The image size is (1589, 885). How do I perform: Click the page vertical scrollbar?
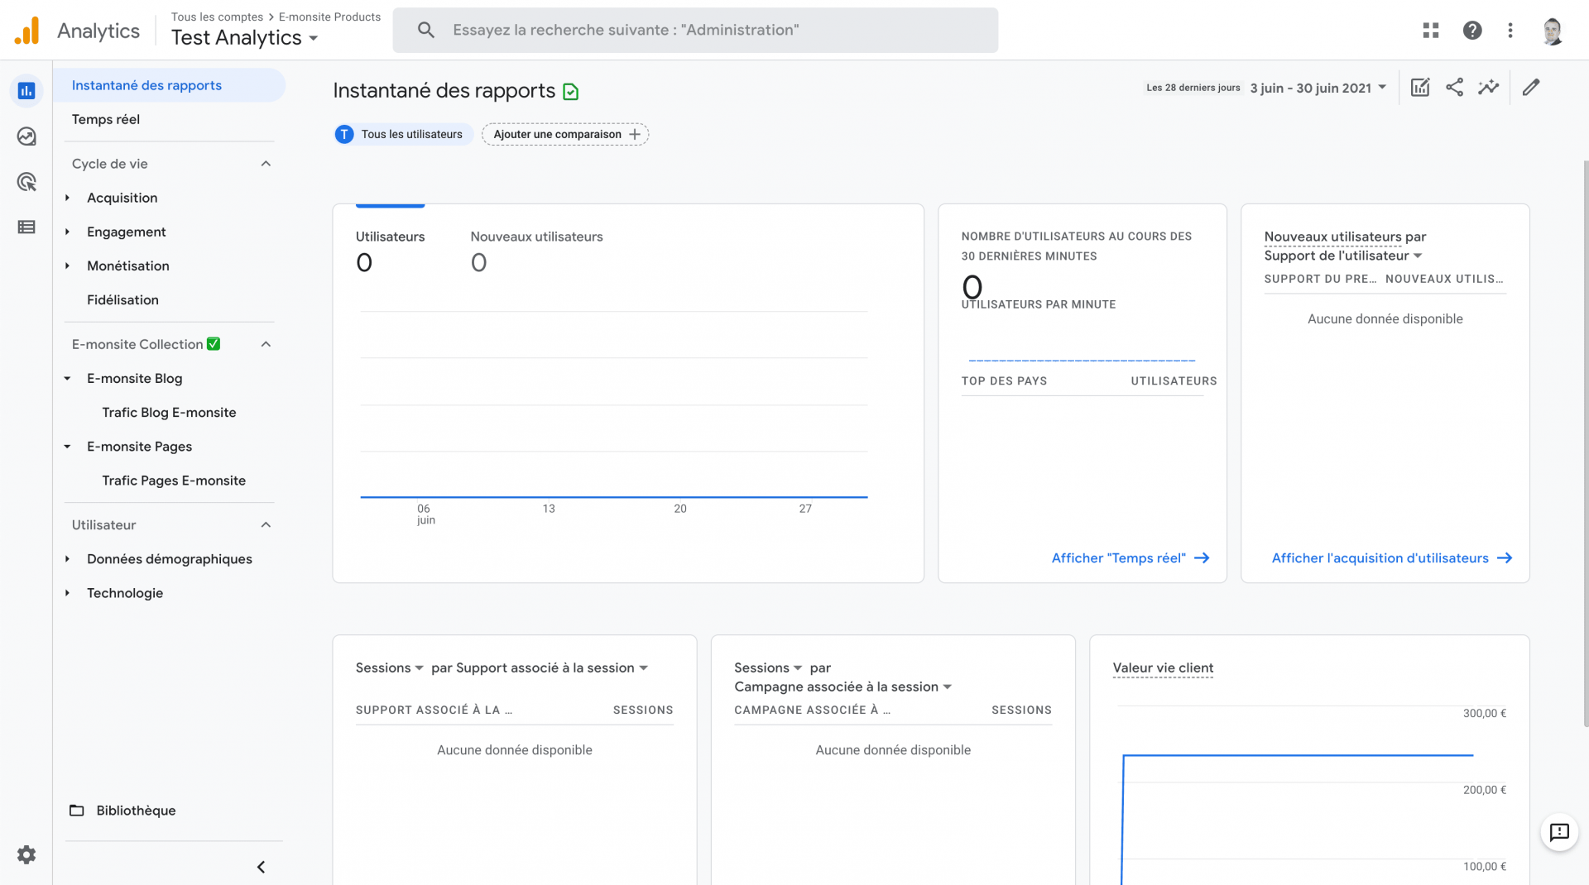pyautogui.click(x=1586, y=442)
